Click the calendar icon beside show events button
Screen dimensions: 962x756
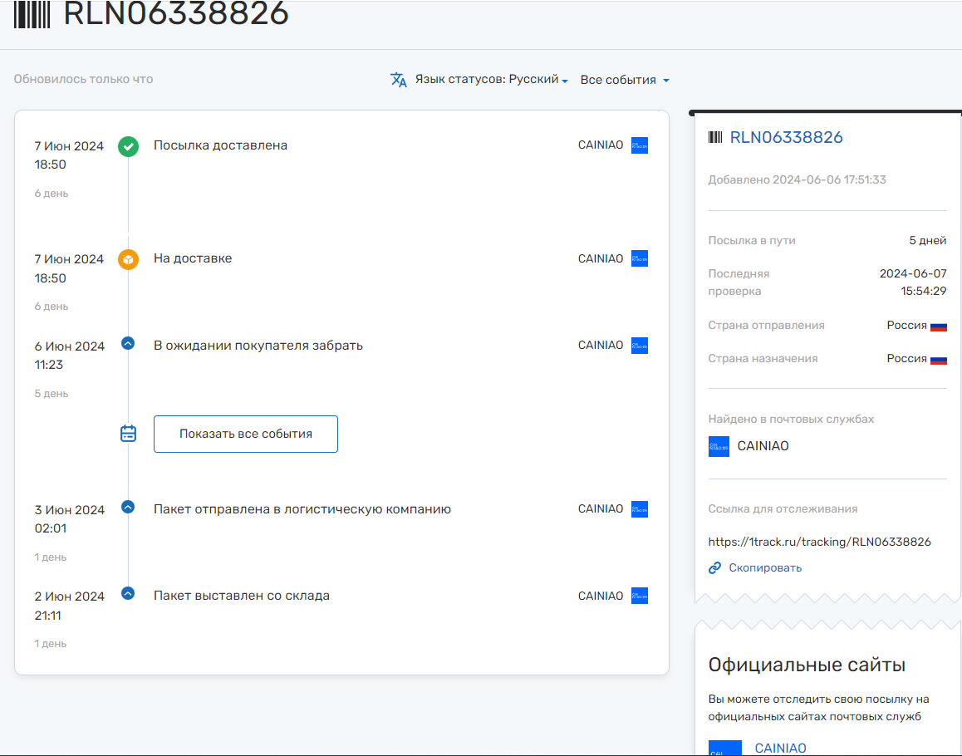pyautogui.click(x=128, y=434)
